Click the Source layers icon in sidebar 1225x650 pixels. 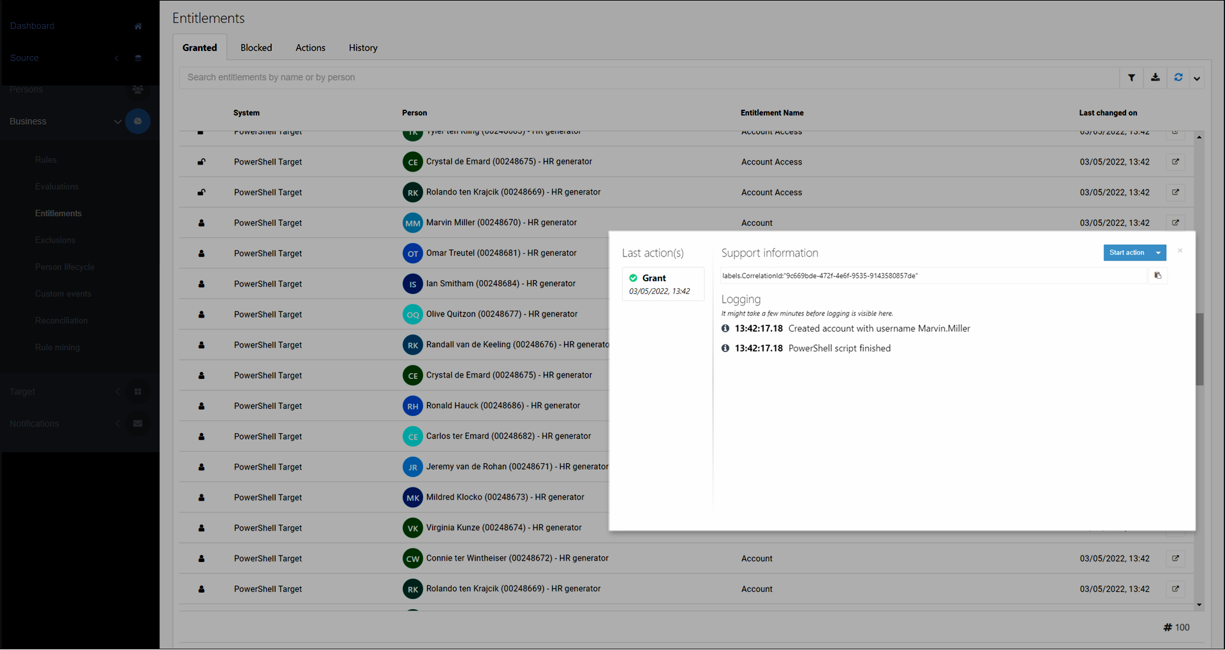coord(138,58)
